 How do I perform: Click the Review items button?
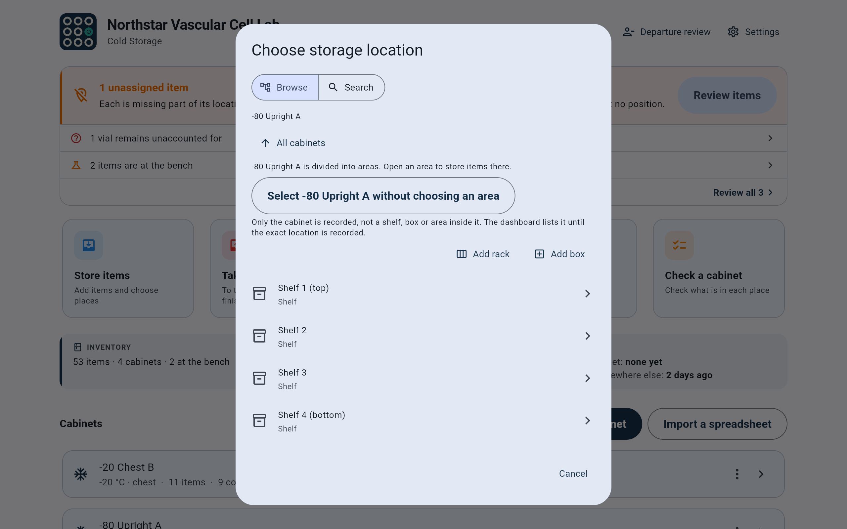click(x=727, y=95)
